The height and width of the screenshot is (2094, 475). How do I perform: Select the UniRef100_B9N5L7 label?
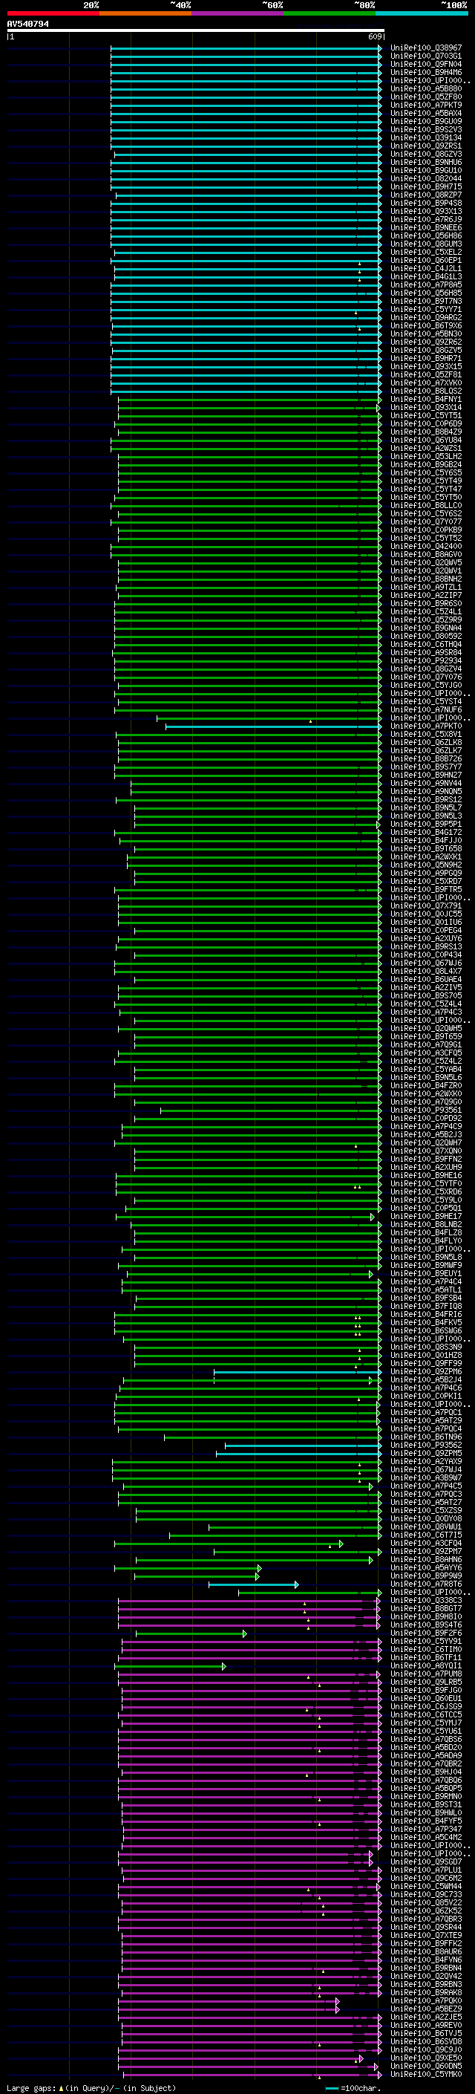(x=426, y=807)
